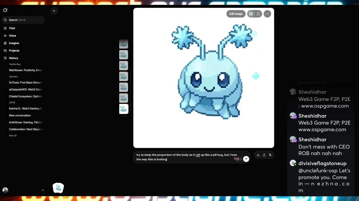Submit the prompt with the up-arrow button
Screen dimensions: 359x201
point(246,159)
